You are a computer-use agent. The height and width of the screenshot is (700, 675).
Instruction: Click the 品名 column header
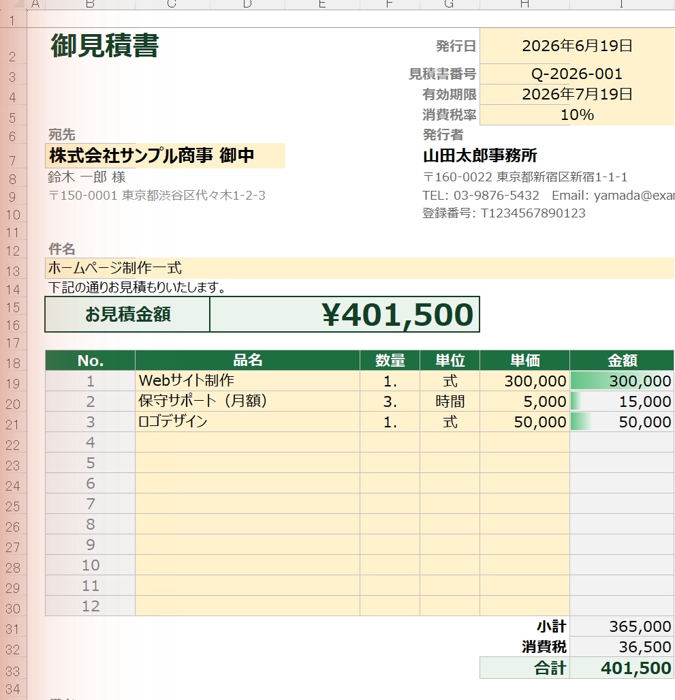pyautogui.click(x=247, y=361)
